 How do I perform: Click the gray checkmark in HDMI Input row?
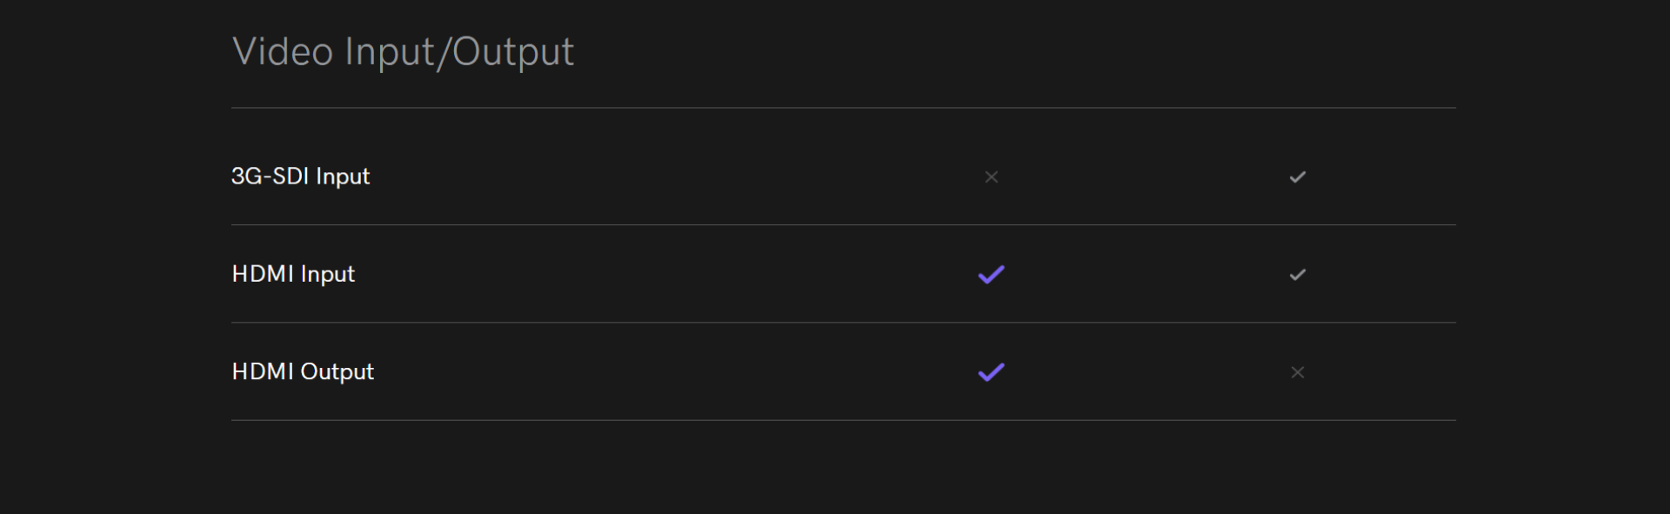pyautogui.click(x=1298, y=275)
